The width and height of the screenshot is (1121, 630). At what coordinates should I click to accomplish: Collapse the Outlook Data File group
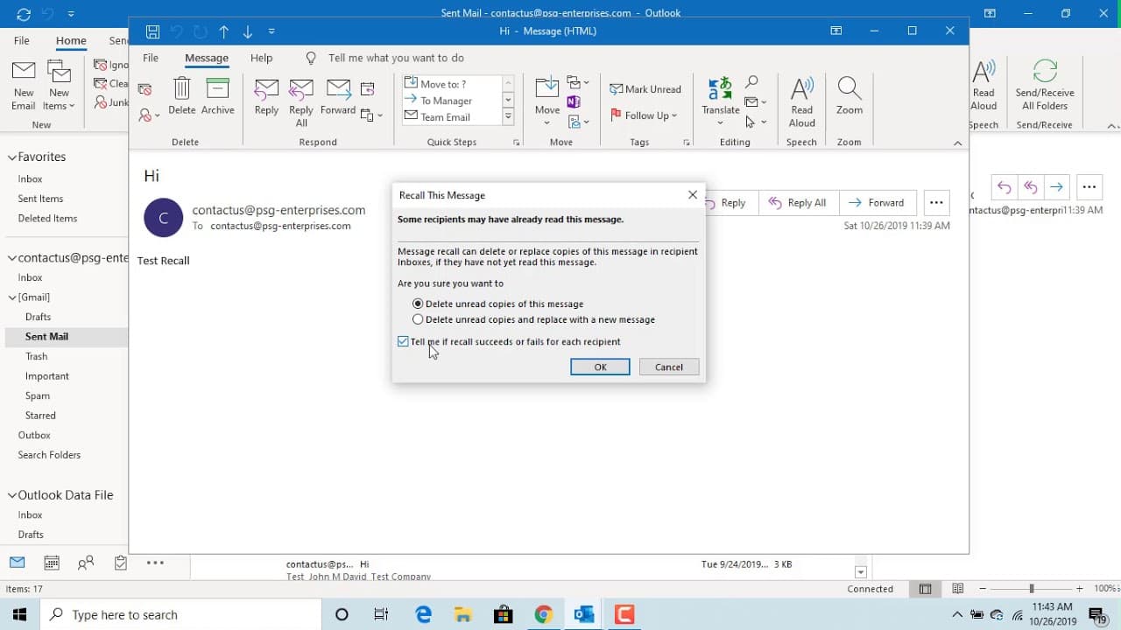(x=12, y=495)
